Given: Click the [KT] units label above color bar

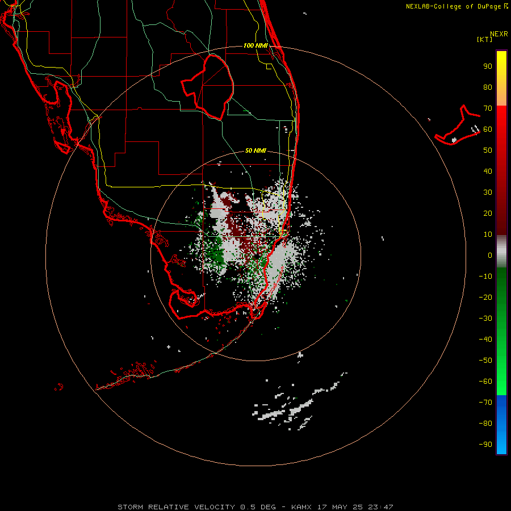Looking at the screenshot, I should [x=485, y=39].
